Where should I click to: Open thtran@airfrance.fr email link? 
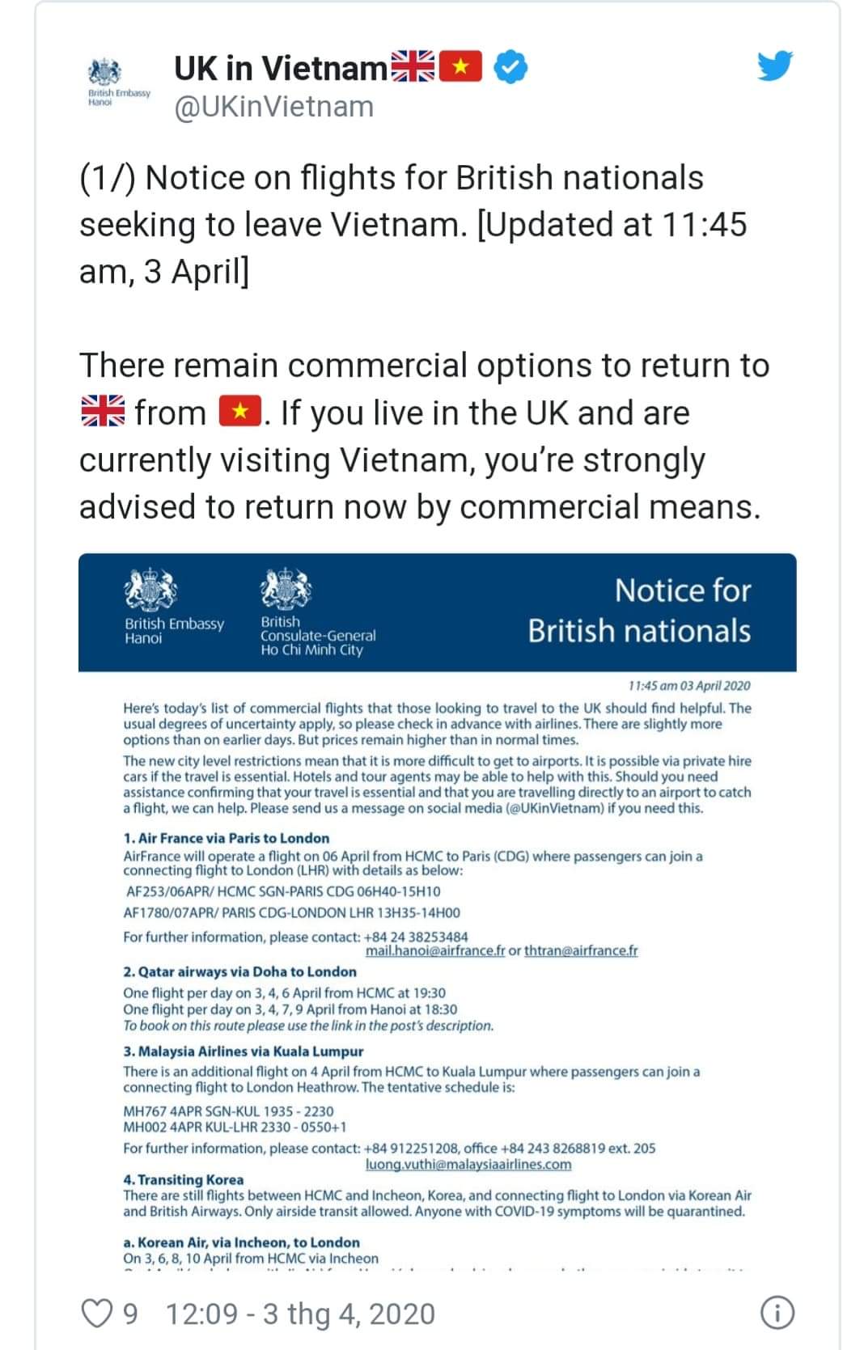tap(581, 950)
